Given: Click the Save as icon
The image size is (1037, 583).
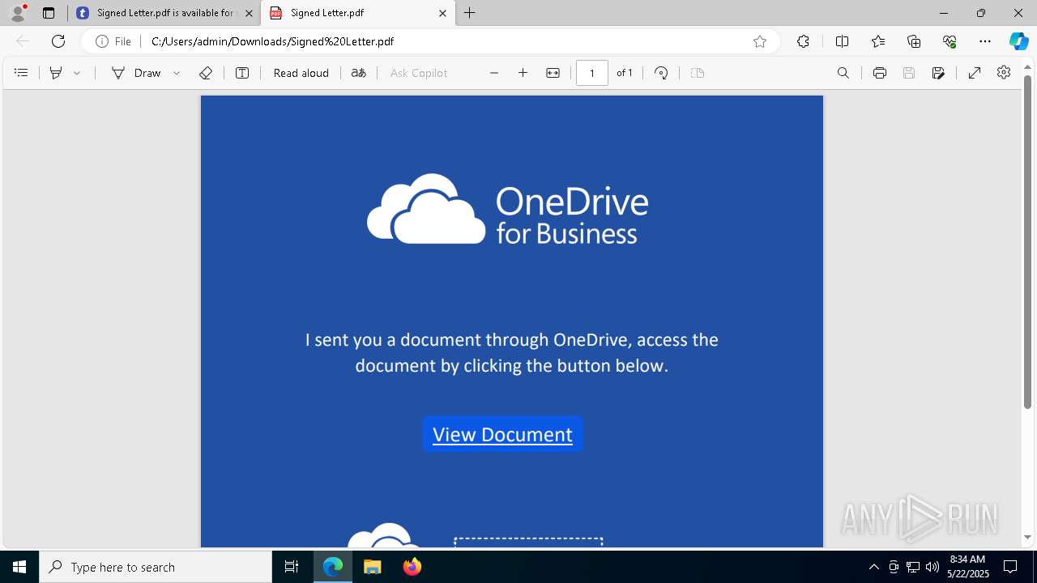Looking at the screenshot, I should pos(938,73).
